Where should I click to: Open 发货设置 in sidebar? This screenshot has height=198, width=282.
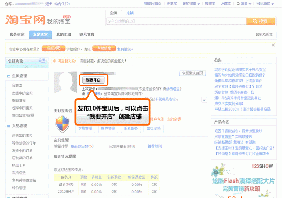[x=19, y=173]
